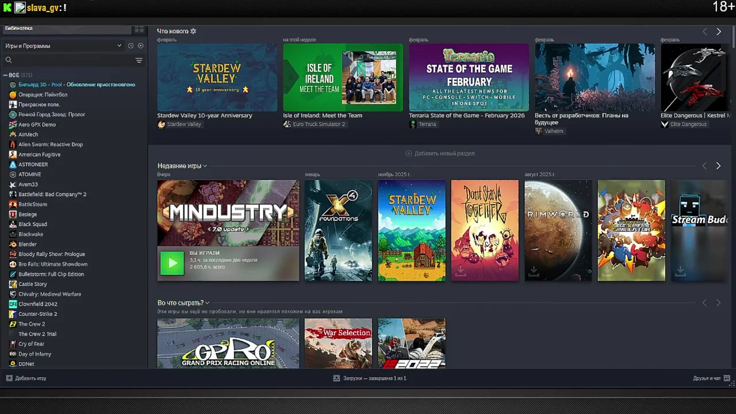Select Day of Infamy in the list

coord(34,354)
